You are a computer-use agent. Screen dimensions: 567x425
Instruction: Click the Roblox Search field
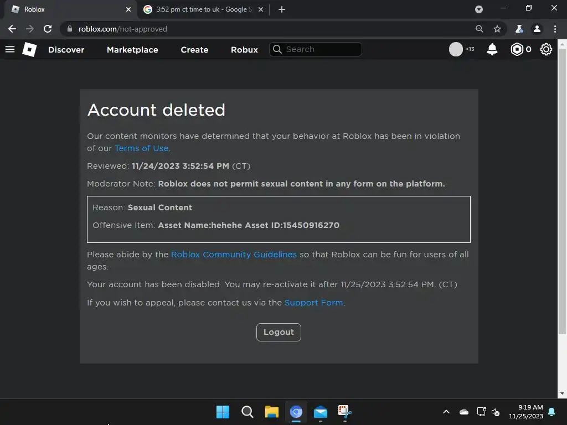coord(315,49)
